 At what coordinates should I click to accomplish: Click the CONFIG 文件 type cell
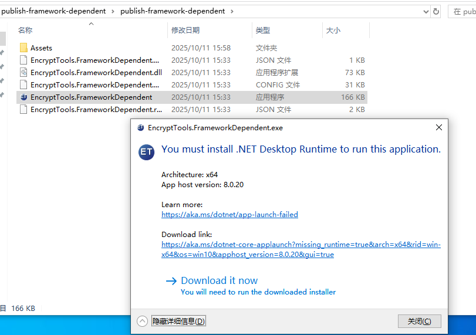click(x=278, y=84)
